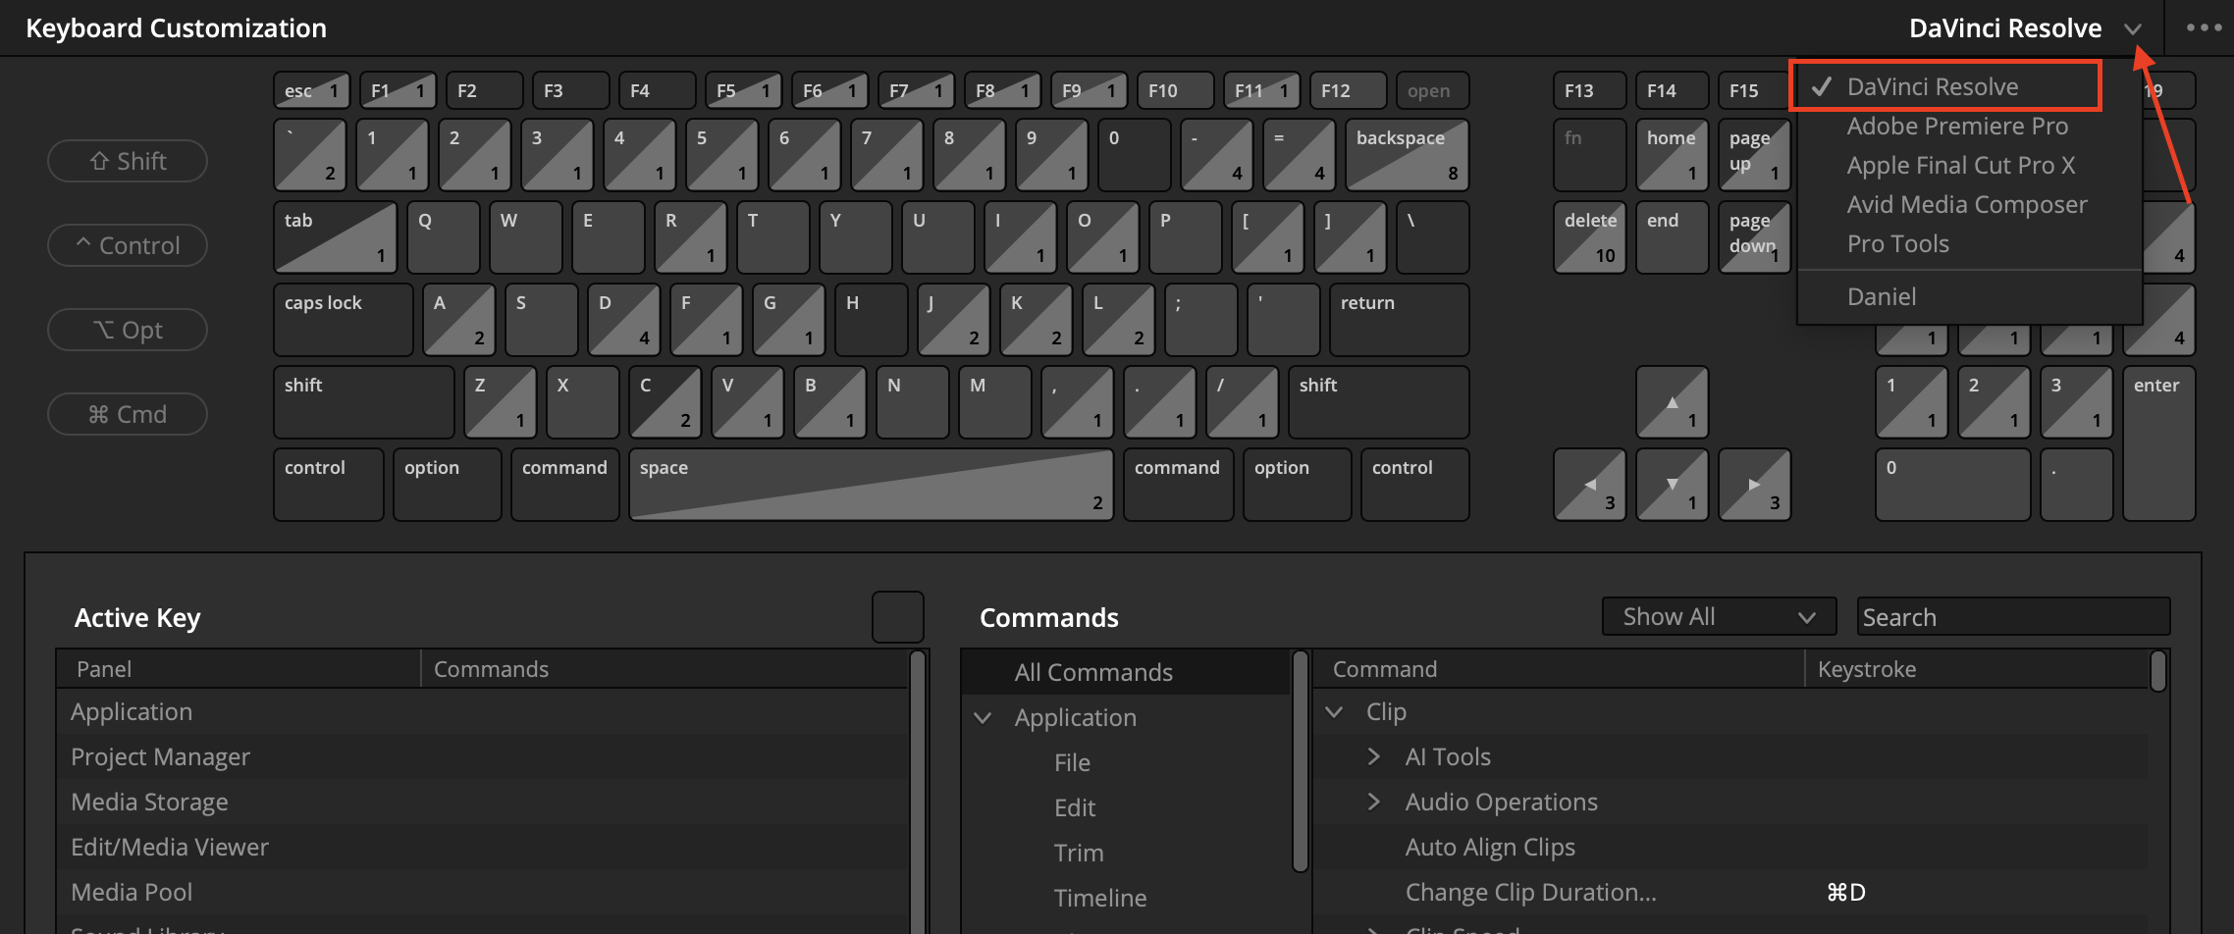The height and width of the screenshot is (934, 2234).
Task: Expand the AI Tools group
Action: 1374,756
